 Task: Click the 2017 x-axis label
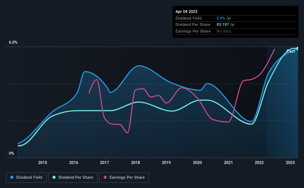[104, 162]
